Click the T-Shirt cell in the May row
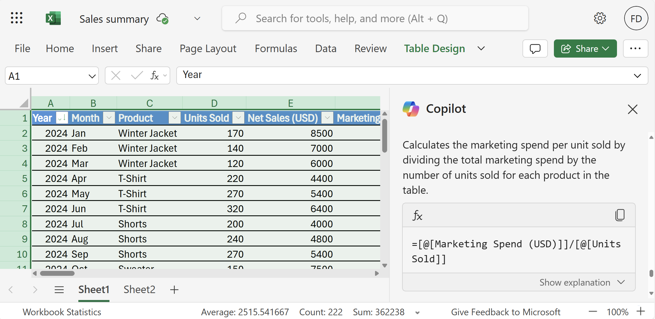The width and height of the screenshot is (655, 319). (149, 194)
